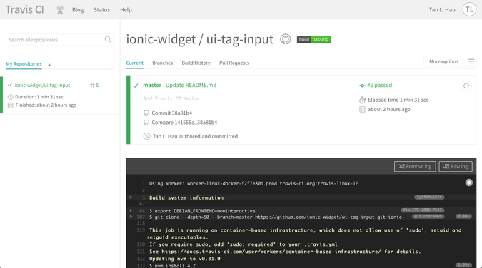Open the More options dropdown

pos(443,61)
